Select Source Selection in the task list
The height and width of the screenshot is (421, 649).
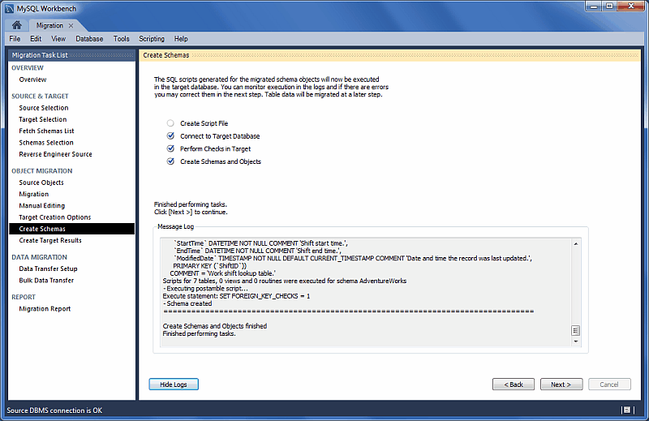click(44, 108)
